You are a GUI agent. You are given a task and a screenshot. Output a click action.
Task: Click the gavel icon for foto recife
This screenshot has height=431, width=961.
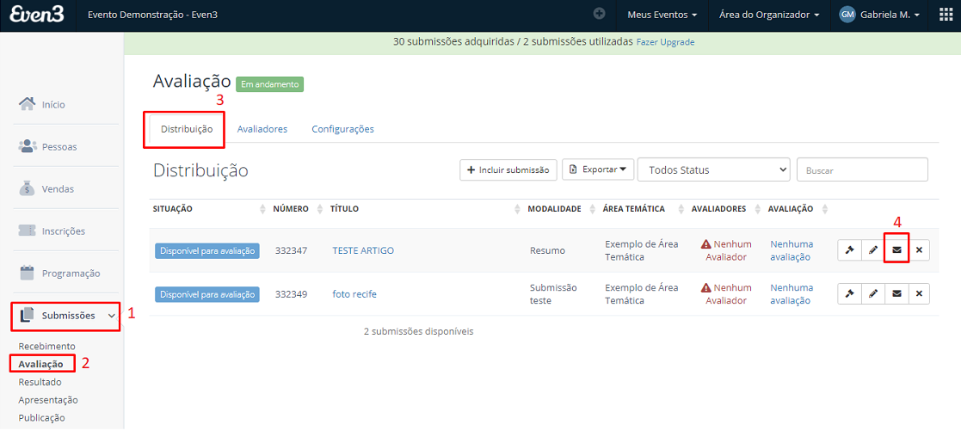(x=849, y=293)
